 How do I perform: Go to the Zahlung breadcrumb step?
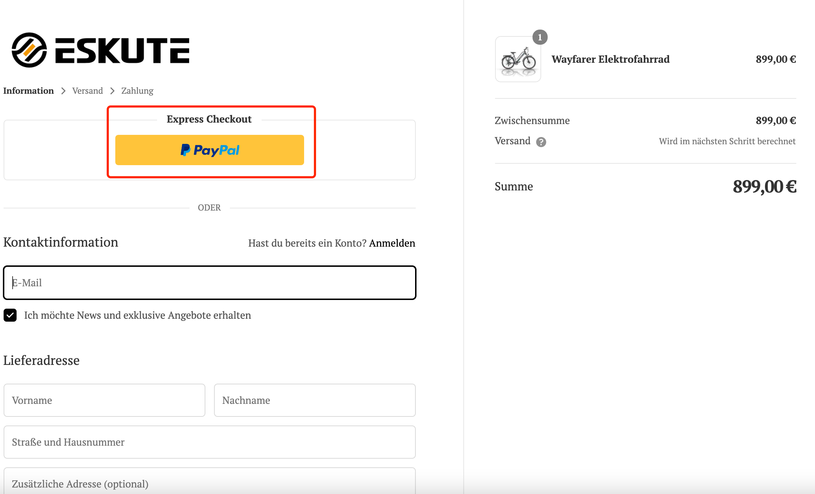137,91
